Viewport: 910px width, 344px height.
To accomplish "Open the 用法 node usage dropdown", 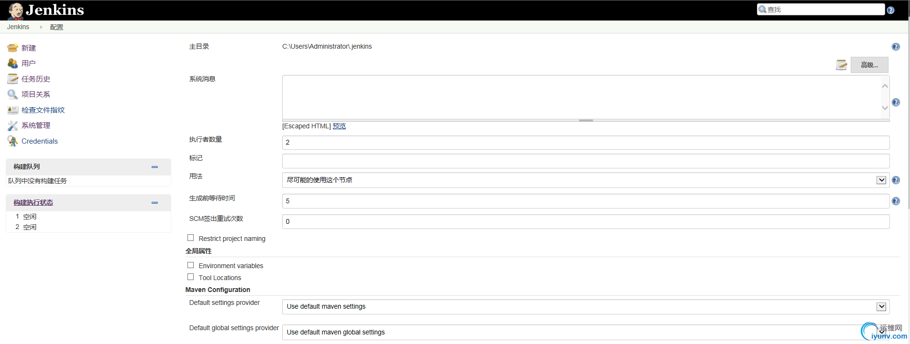I will pos(586,180).
